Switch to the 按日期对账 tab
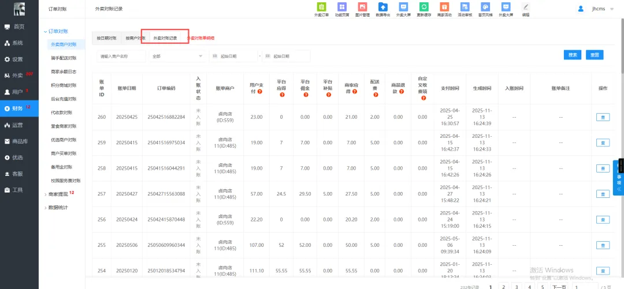The image size is (624, 289). 106,38
